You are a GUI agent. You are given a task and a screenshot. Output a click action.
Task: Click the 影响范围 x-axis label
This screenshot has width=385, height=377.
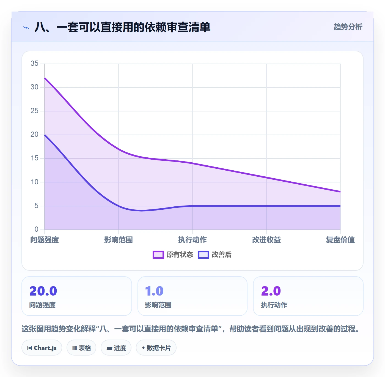tap(119, 240)
